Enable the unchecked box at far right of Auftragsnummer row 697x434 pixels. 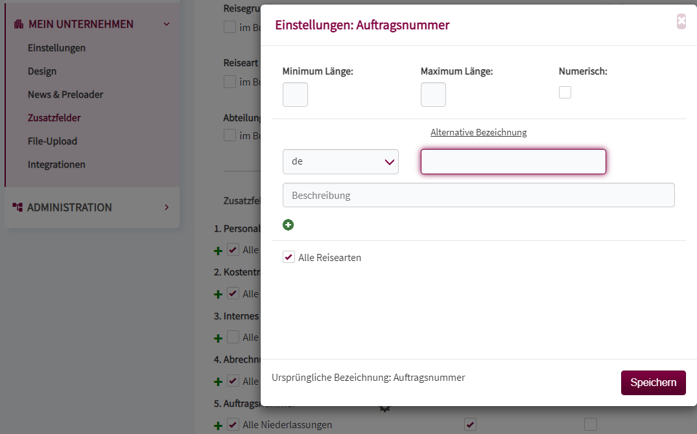click(591, 425)
